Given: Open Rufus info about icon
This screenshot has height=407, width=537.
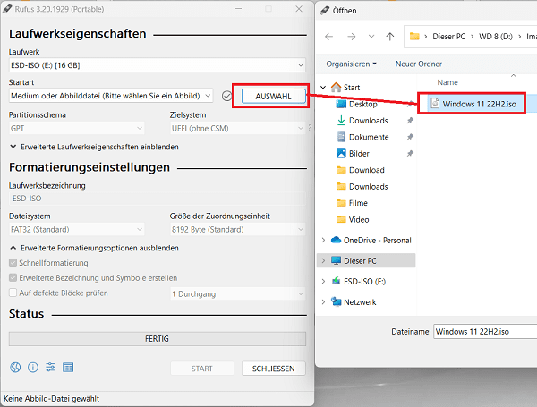Looking at the screenshot, I should coord(33,368).
